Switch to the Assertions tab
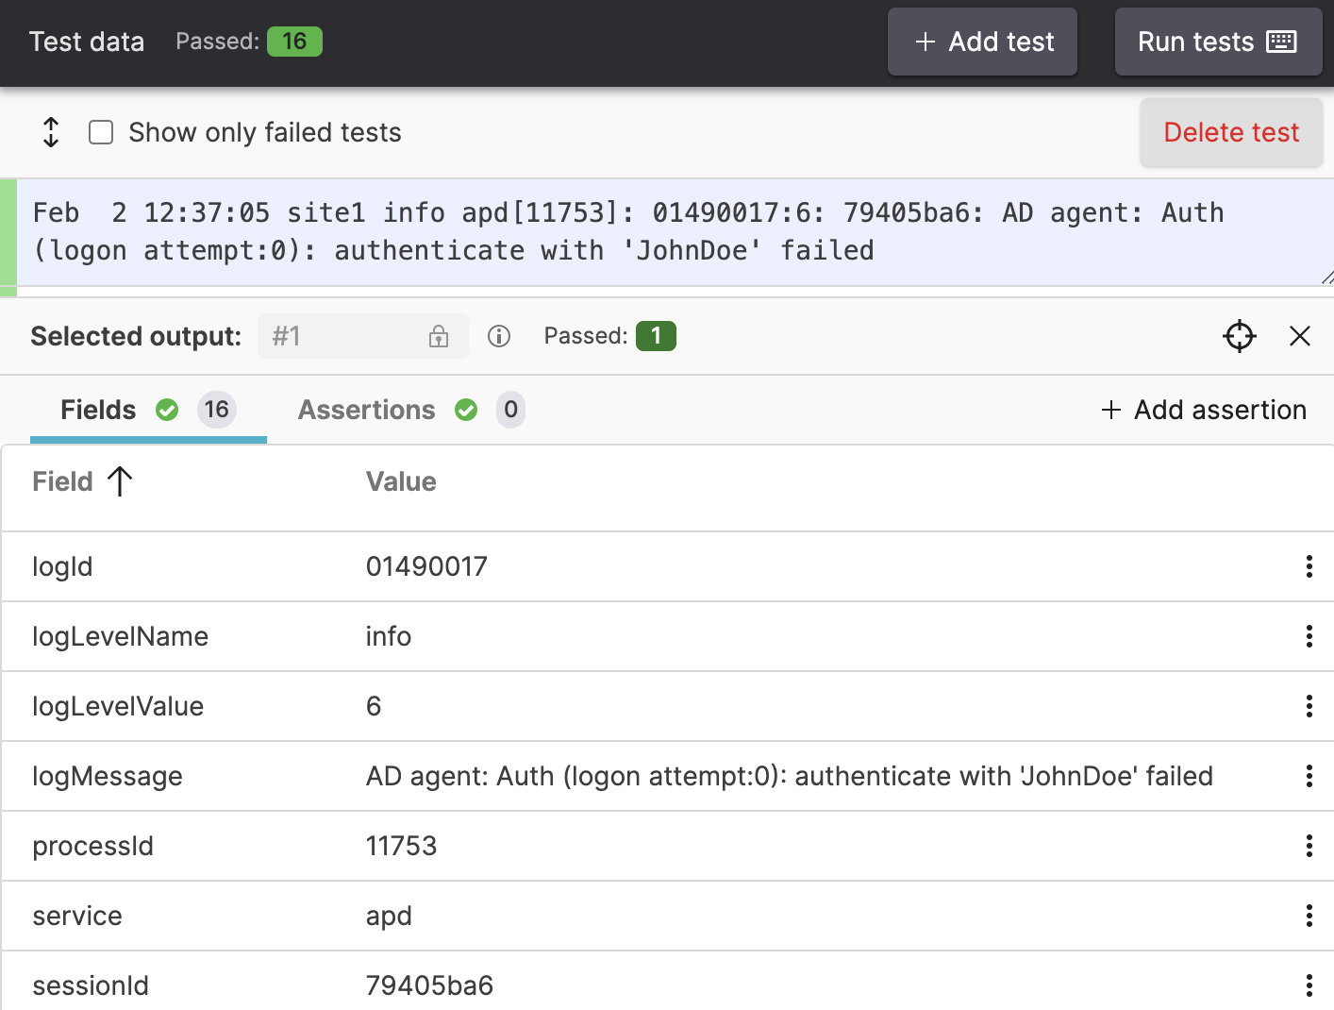1334x1010 pixels. [x=411, y=410]
